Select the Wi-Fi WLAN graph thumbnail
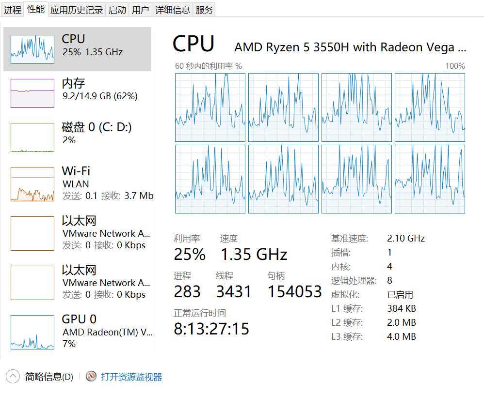484x394 pixels. point(32,184)
